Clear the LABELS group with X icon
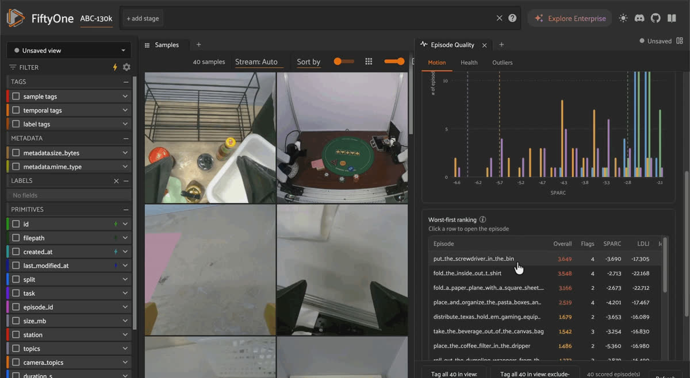 pyautogui.click(x=116, y=181)
